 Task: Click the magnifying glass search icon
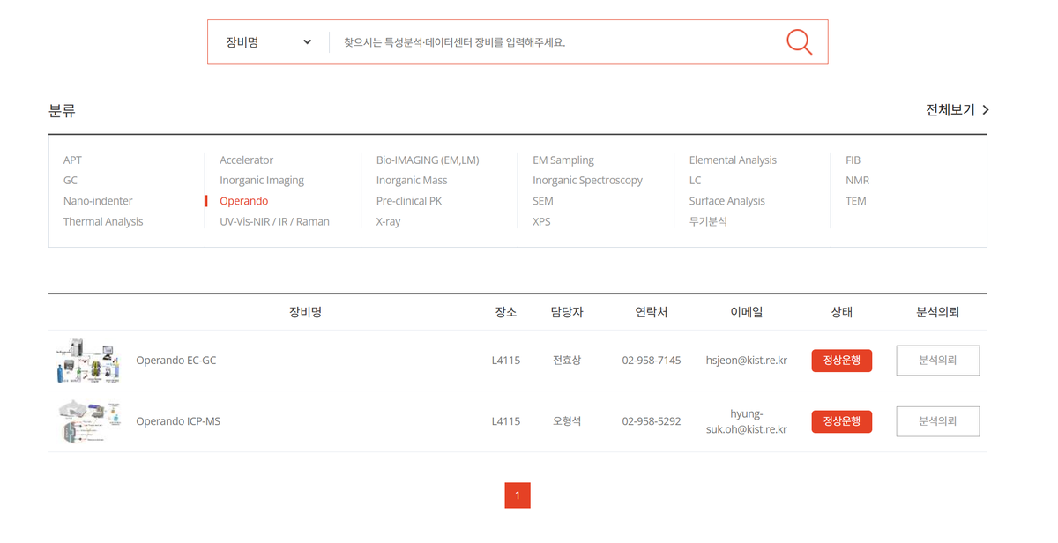pos(799,42)
